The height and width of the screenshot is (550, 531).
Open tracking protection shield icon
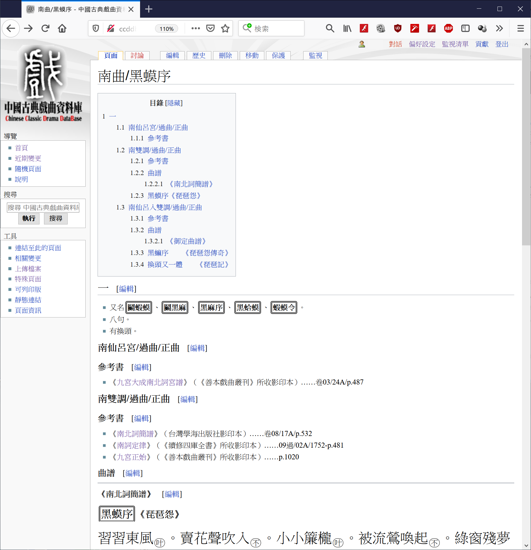click(x=96, y=28)
